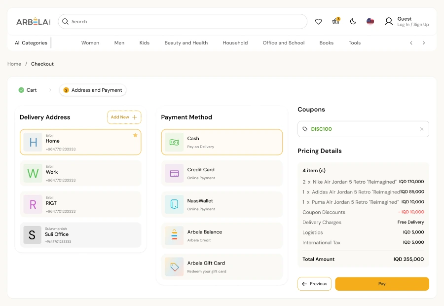Open the Tools category
The width and height of the screenshot is (444, 306).
click(355, 43)
